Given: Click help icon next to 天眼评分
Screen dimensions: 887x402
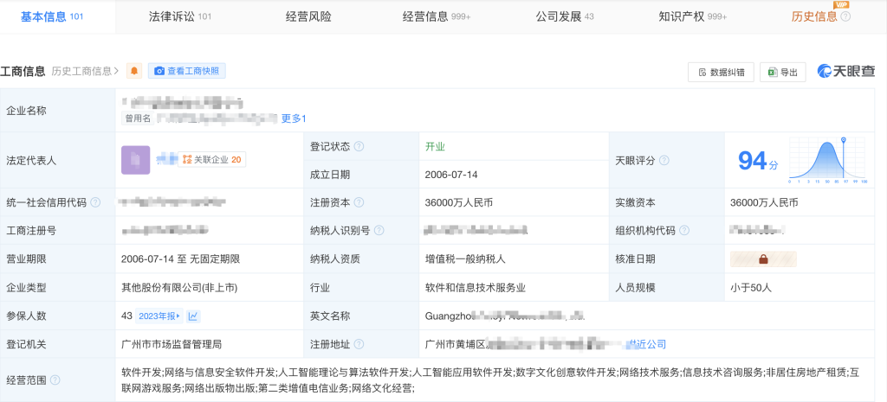Looking at the screenshot, I should coord(664,160).
